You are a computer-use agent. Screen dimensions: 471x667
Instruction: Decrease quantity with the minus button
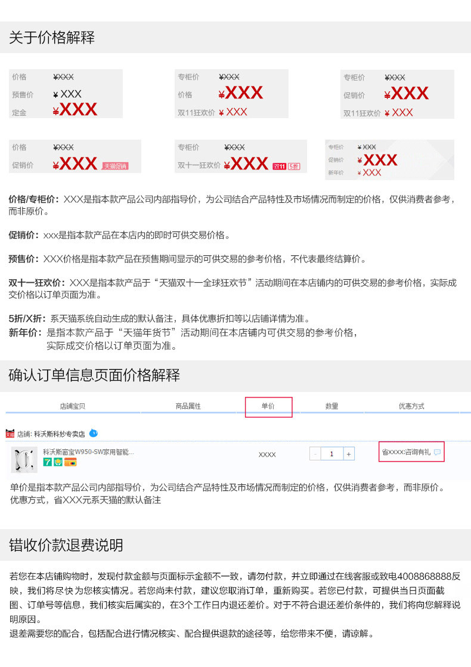pos(315,454)
